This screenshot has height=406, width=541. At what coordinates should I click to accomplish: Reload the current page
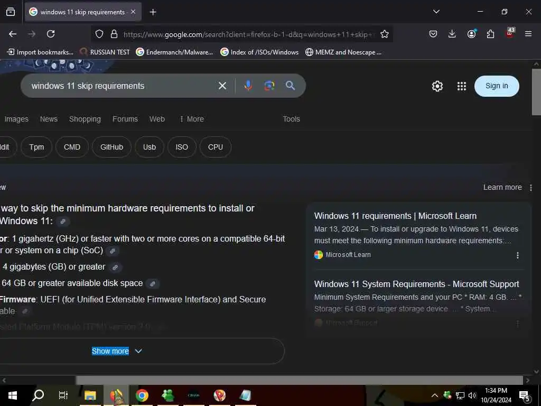point(51,34)
